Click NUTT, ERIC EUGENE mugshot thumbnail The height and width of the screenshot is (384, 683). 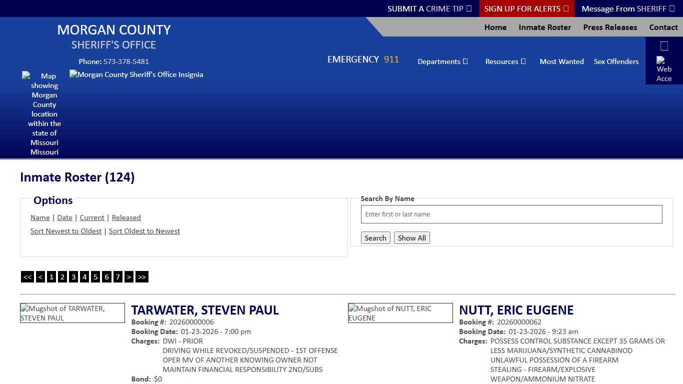(x=400, y=313)
